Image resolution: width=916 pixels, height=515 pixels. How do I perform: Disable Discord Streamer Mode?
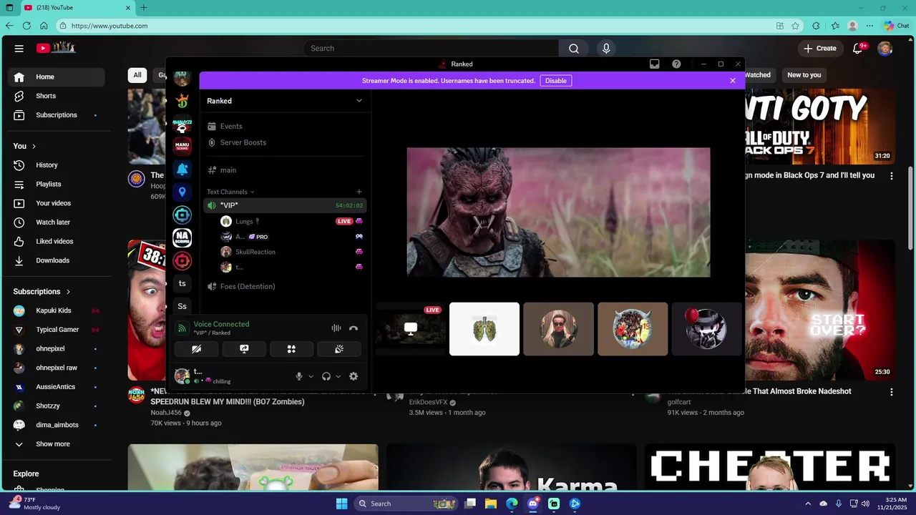(x=556, y=81)
